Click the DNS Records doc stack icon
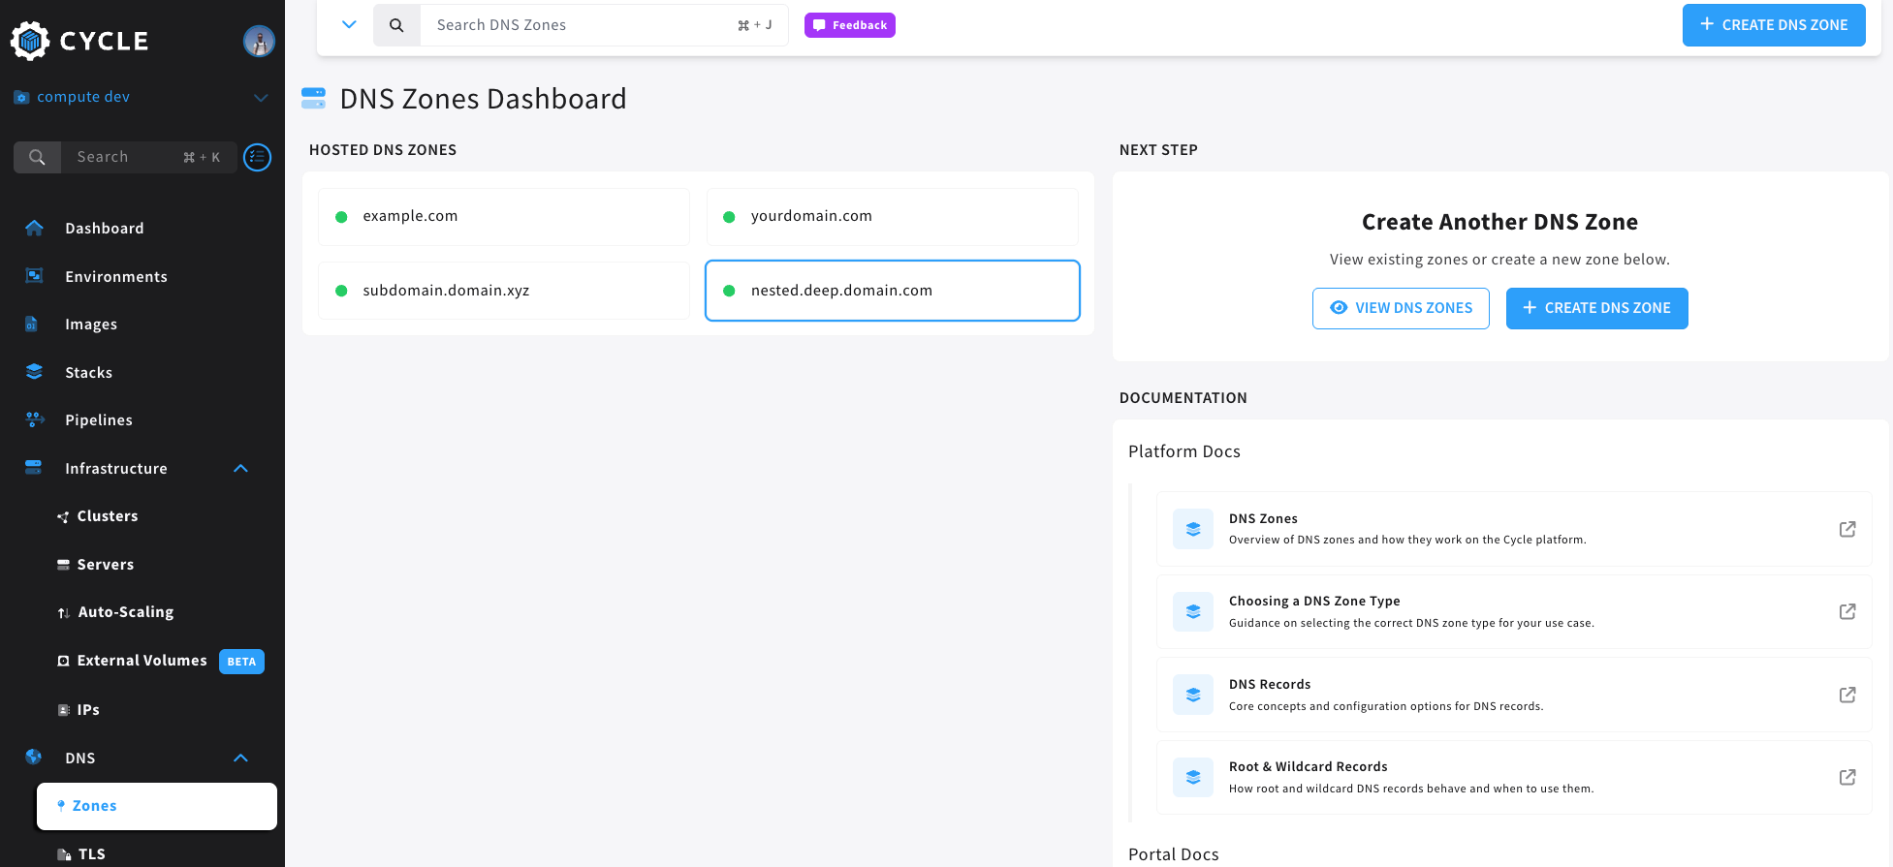This screenshot has width=1893, height=867. [x=1193, y=695]
